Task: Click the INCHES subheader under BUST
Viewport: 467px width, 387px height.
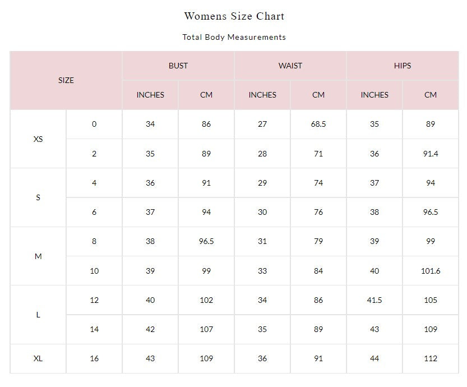Action: pos(150,95)
